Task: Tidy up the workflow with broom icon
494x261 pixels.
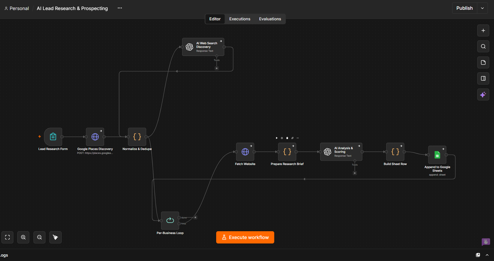Action: point(56,237)
